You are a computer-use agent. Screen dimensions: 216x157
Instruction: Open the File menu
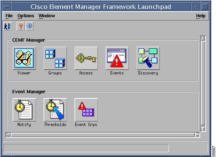(9, 16)
